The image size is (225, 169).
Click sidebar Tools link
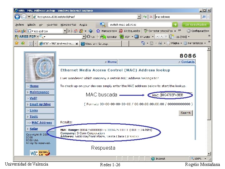click(34, 116)
